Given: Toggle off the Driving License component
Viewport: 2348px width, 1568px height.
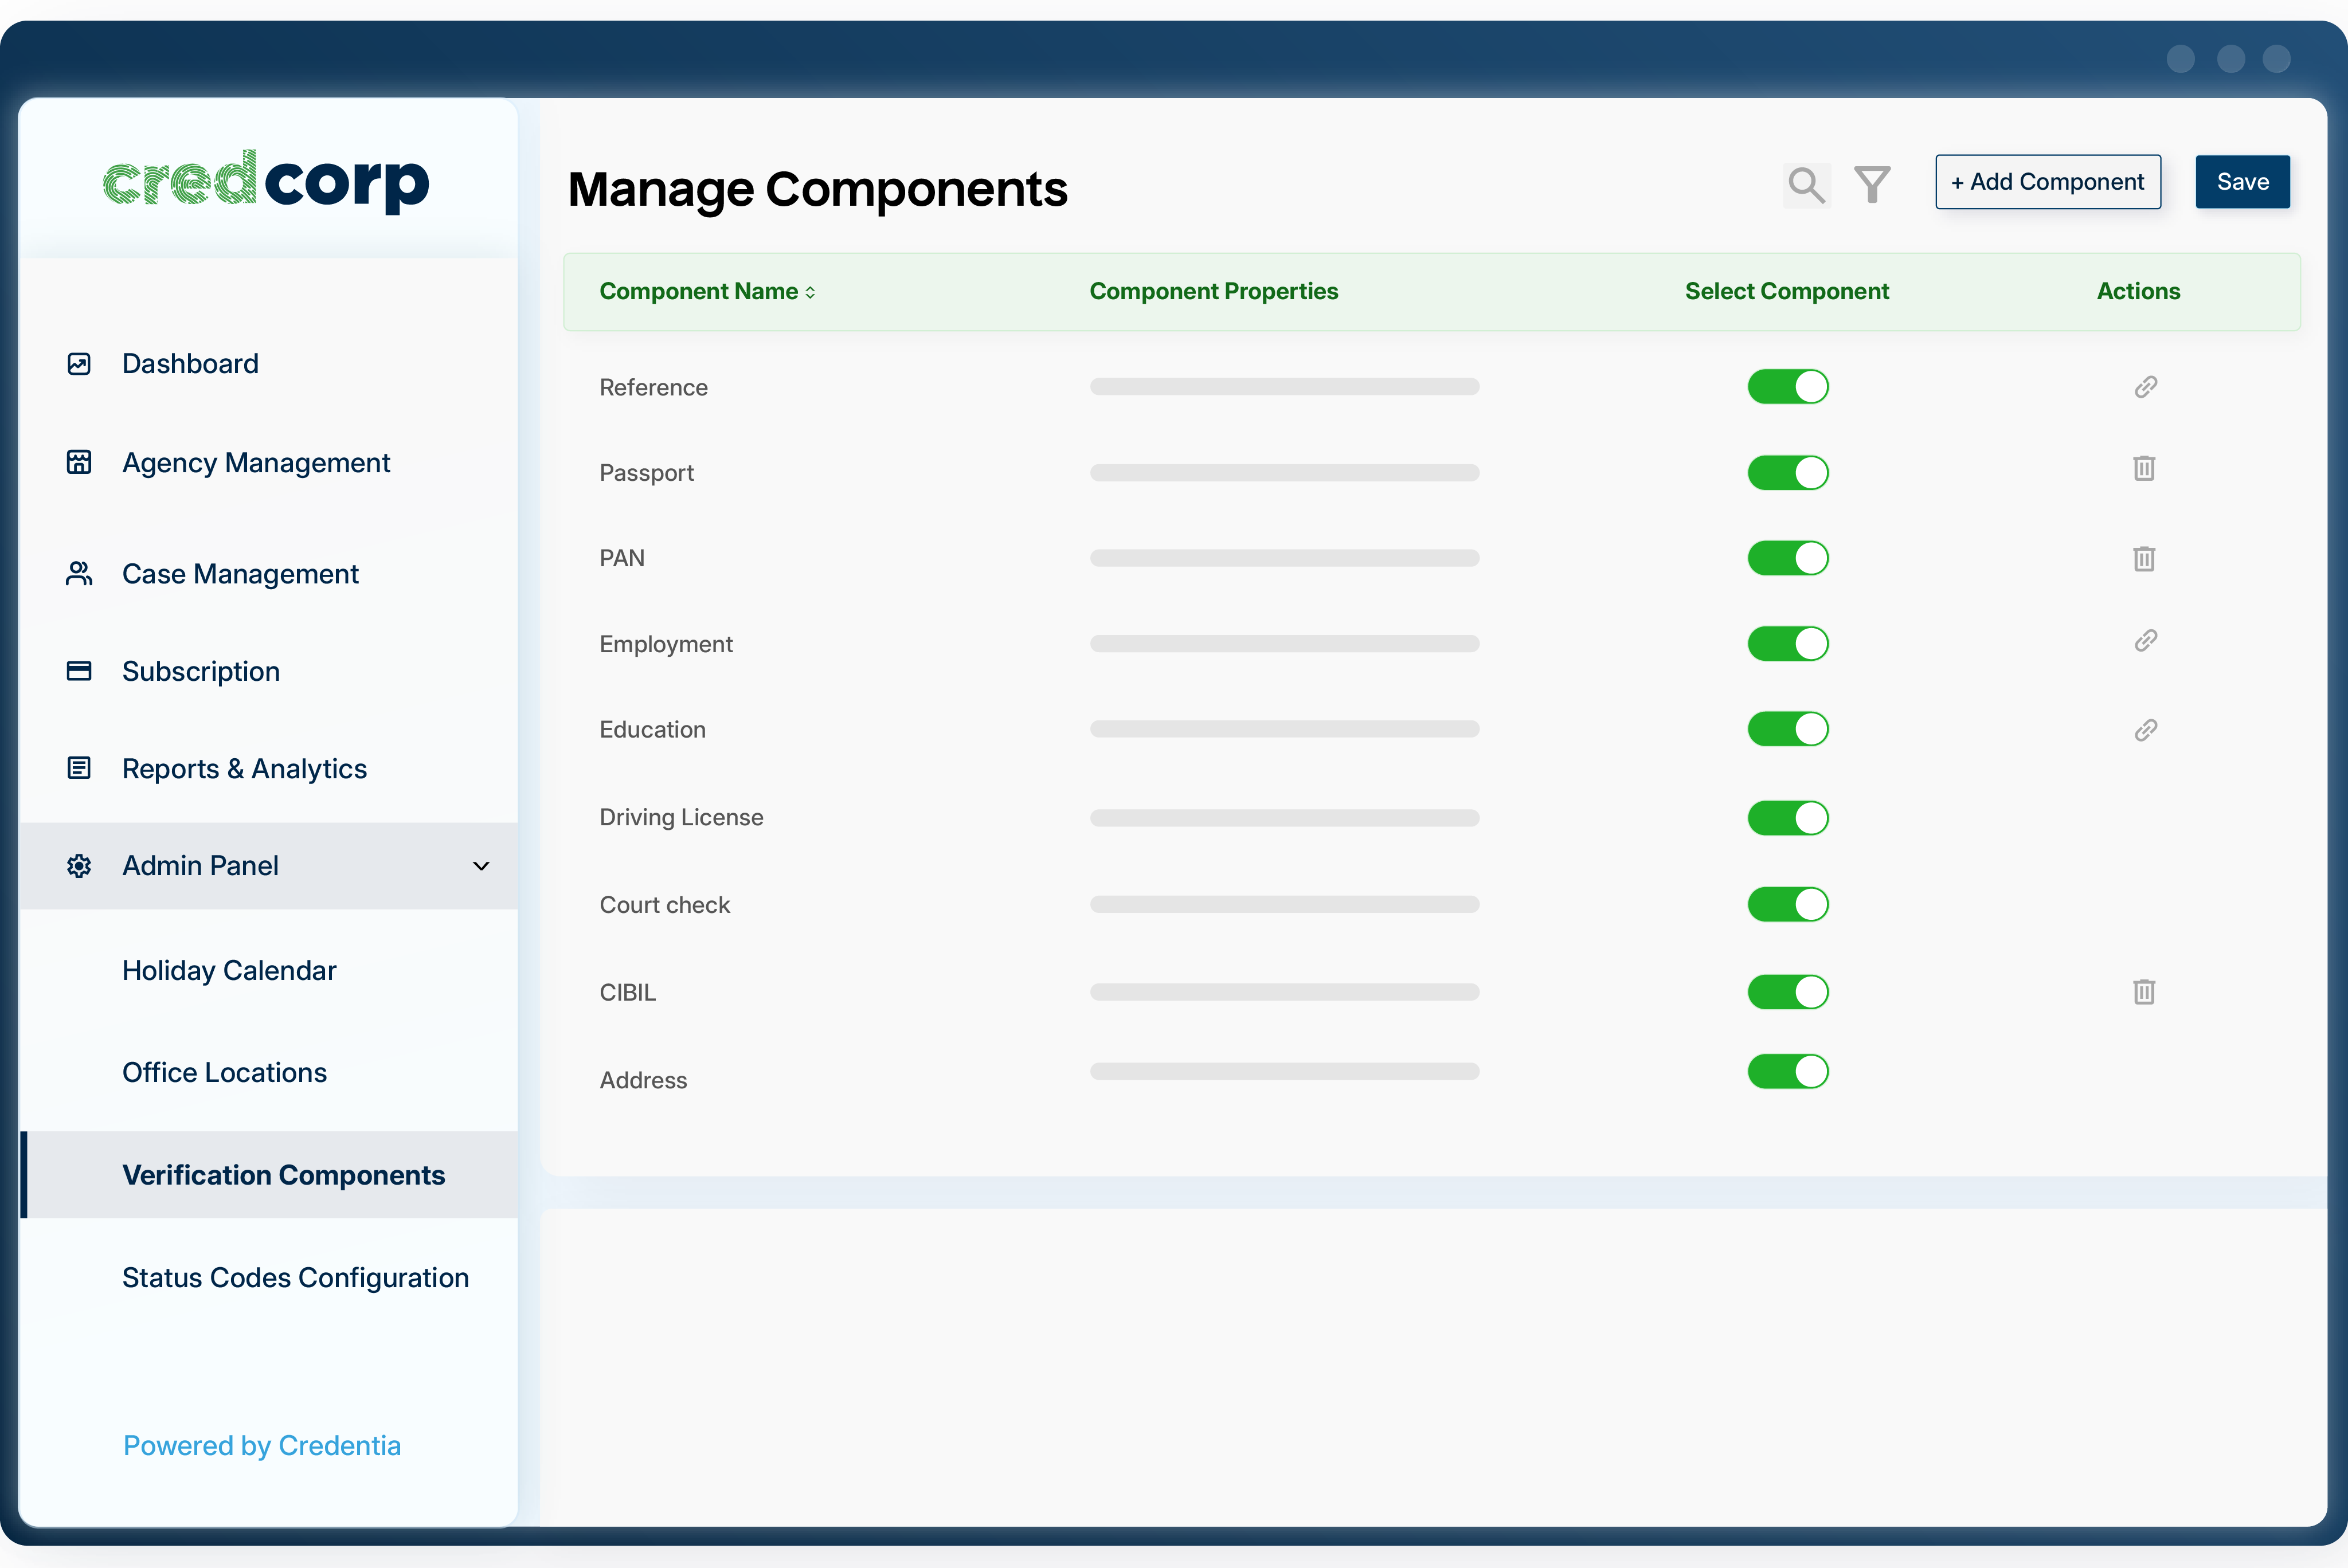Looking at the screenshot, I should coord(1788,817).
